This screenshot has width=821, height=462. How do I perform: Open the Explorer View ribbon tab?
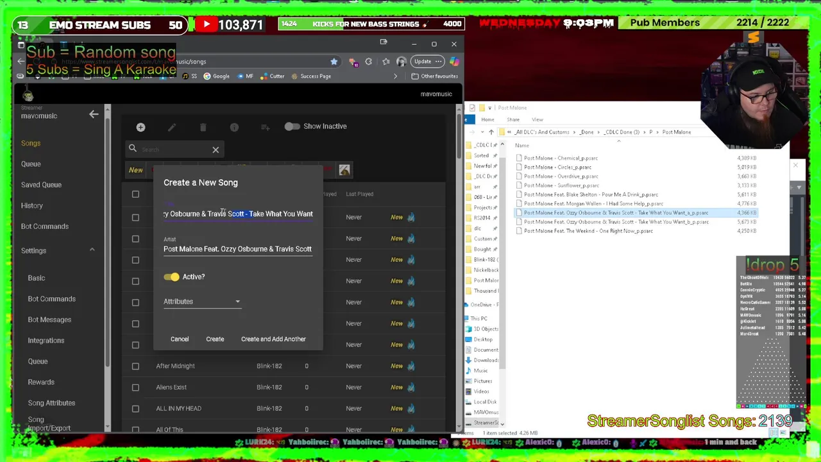pyautogui.click(x=537, y=120)
